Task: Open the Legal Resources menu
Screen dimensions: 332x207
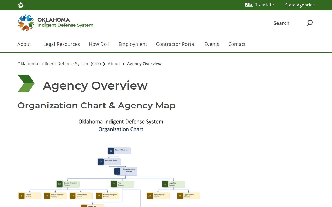Action: (61, 44)
